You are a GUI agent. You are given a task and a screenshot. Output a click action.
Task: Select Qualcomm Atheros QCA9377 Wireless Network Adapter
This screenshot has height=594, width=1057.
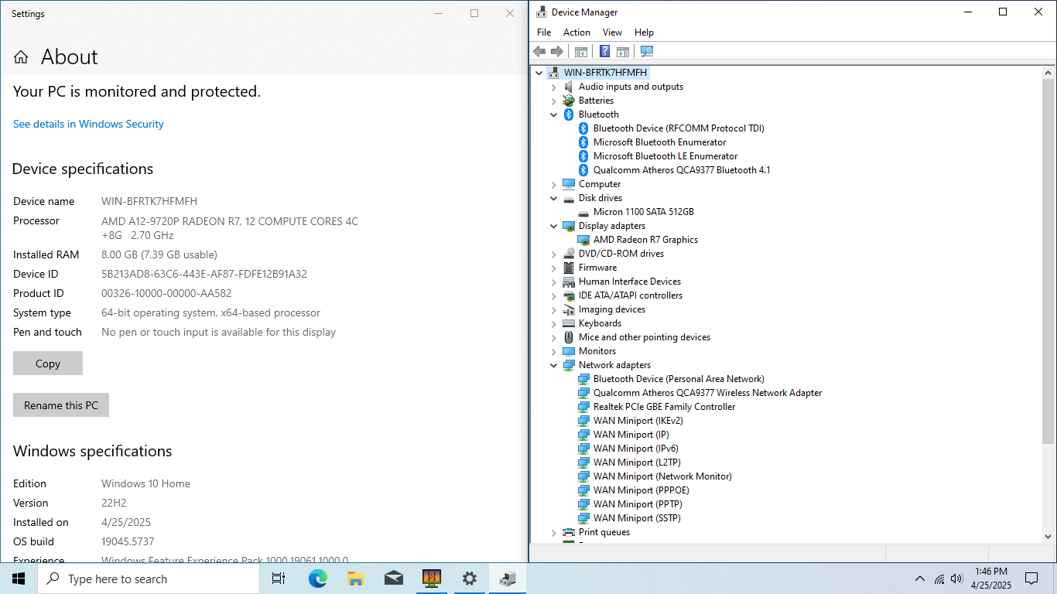[707, 393]
